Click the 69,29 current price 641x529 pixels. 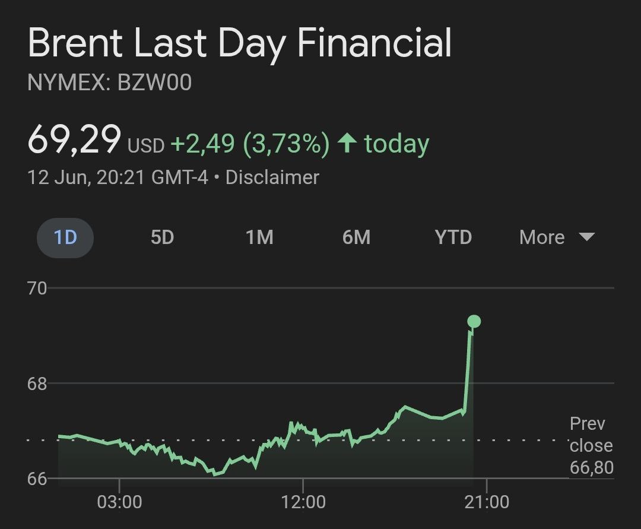[74, 140]
